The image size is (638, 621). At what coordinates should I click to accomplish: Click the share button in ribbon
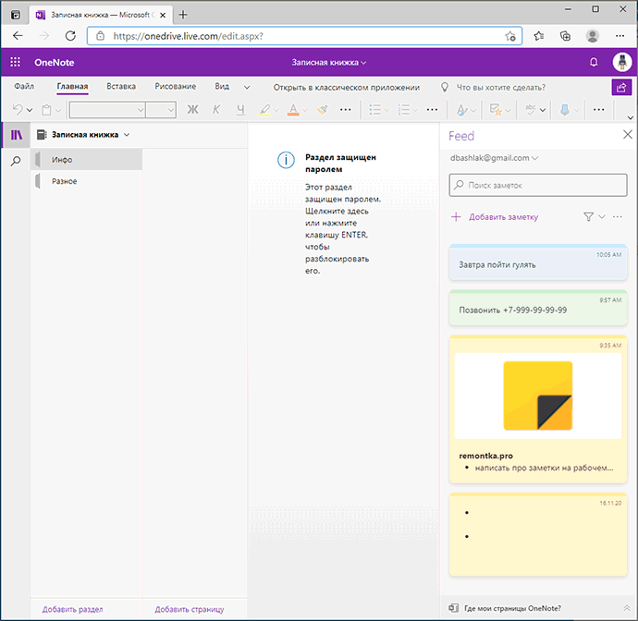point(621,87)
